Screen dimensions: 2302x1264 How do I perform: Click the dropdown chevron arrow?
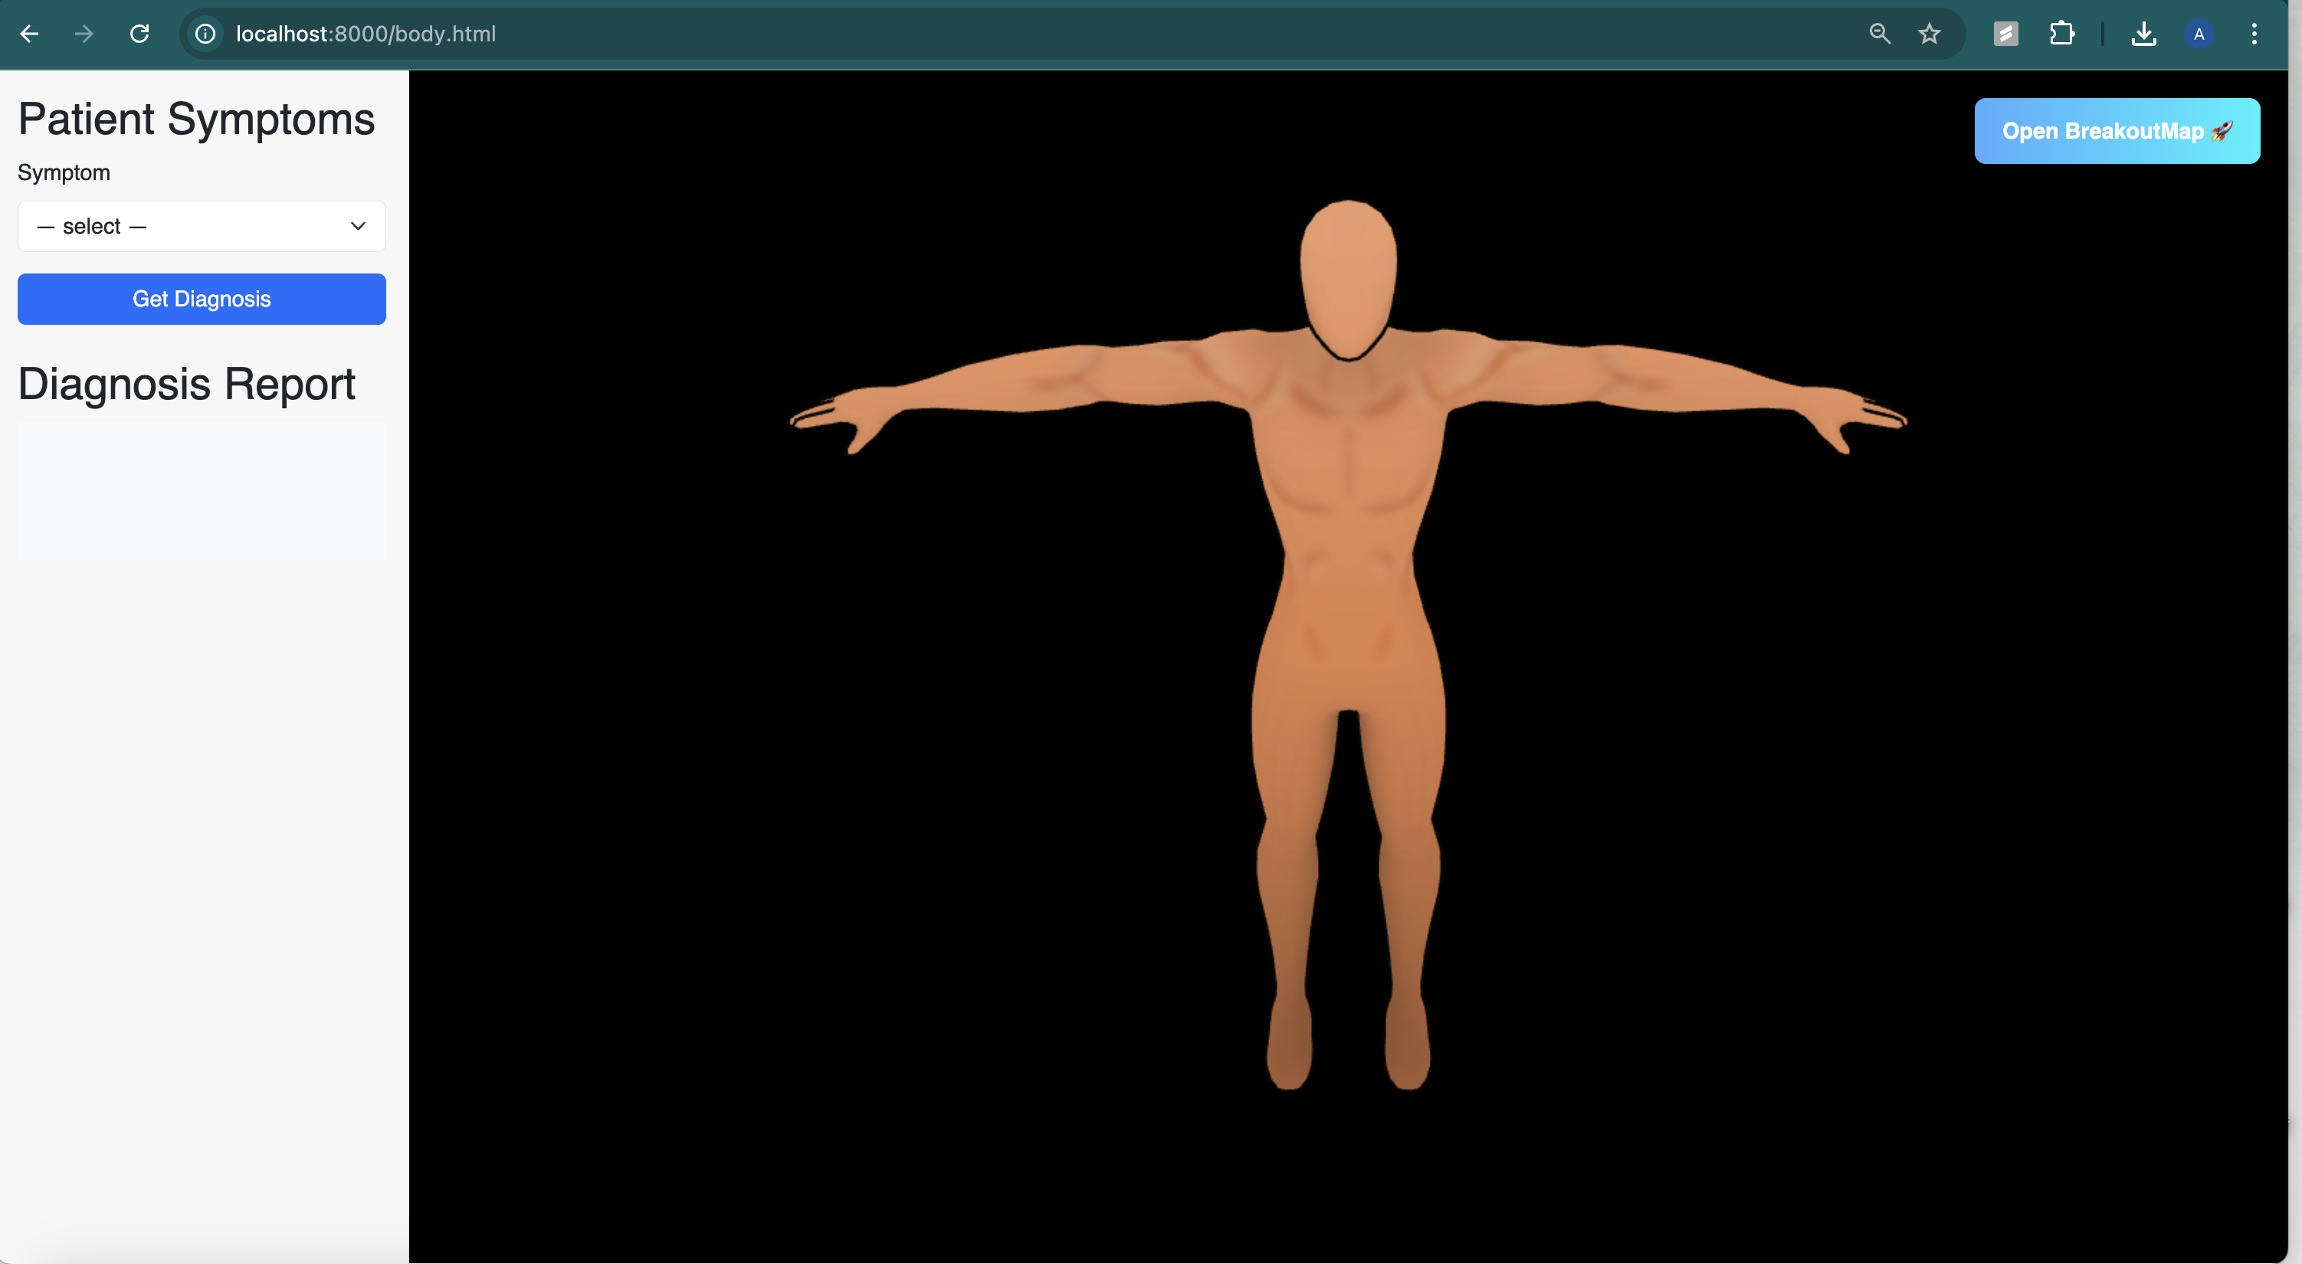point(359,226)
